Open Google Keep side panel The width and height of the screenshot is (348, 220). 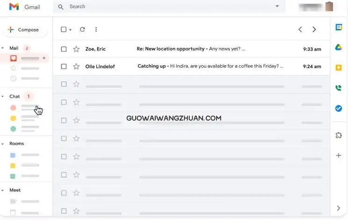pyautogui.click(x=339, y=68)
